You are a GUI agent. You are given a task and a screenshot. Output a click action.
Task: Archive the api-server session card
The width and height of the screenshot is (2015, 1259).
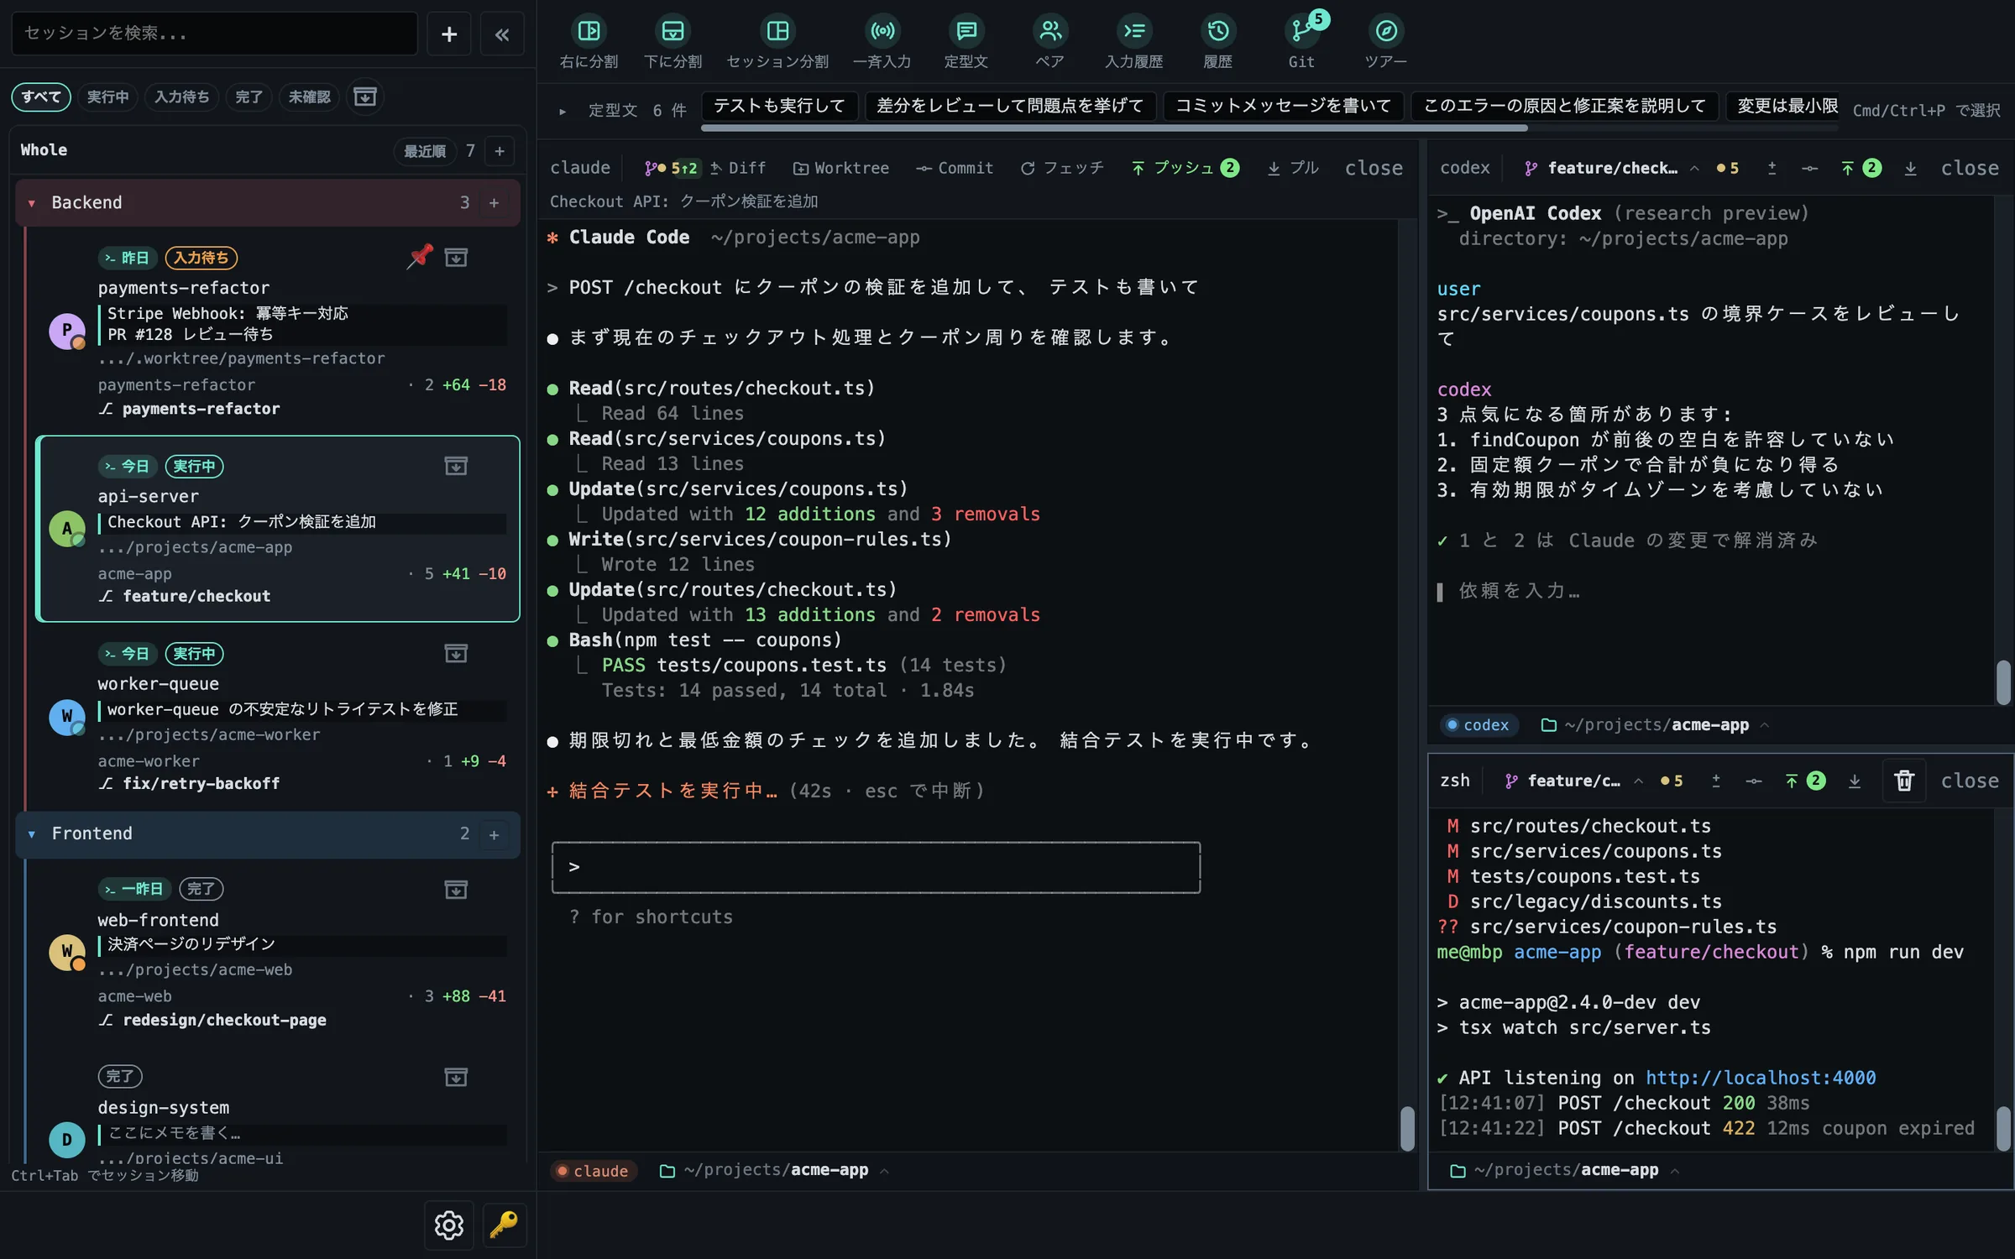456,466
